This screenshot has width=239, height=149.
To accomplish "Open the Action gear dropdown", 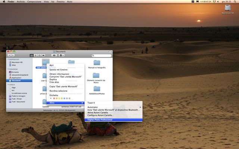I will click(62, 56).
